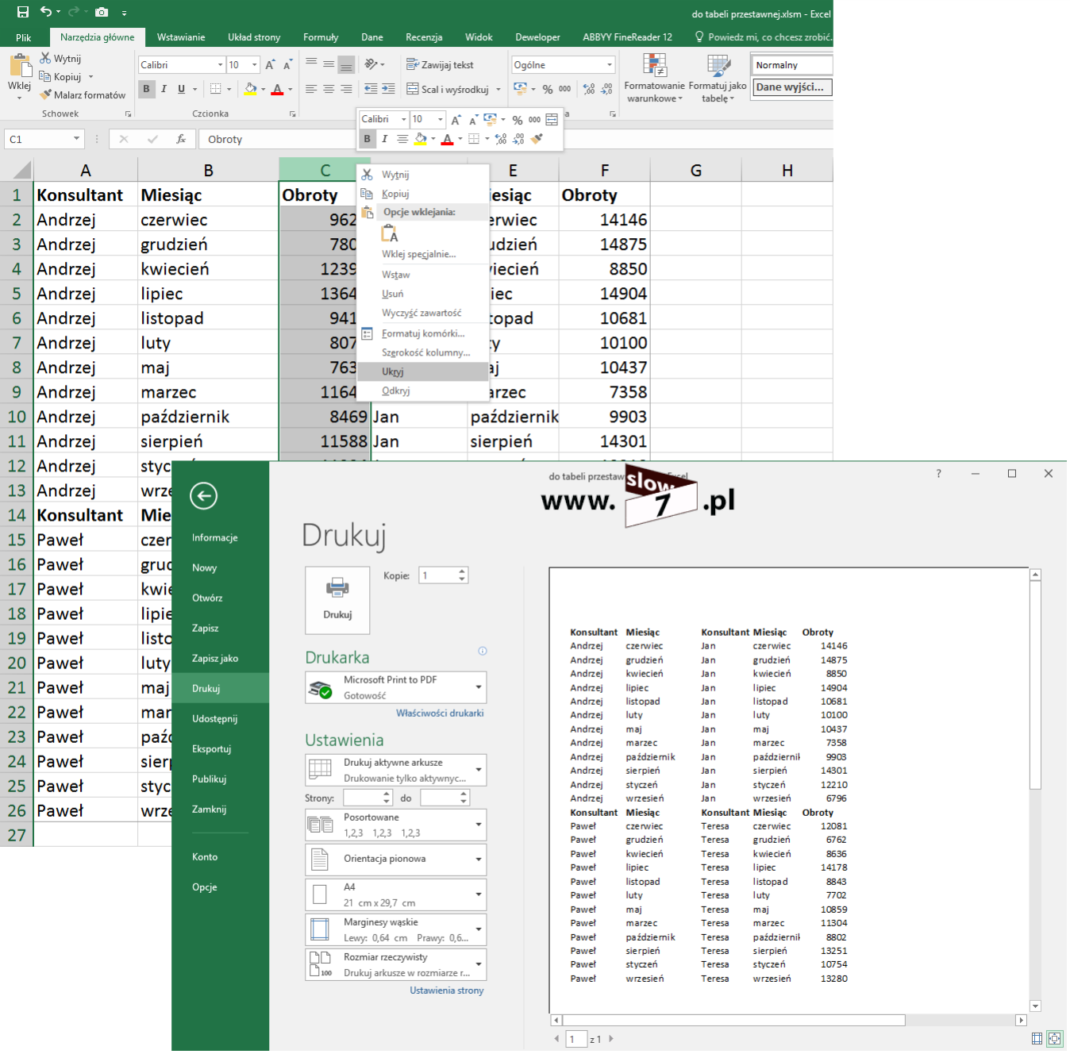1070x1054 pixels.
Task: Open Formatowanie warunkowe menu
Action: click(x=654, y=79)
